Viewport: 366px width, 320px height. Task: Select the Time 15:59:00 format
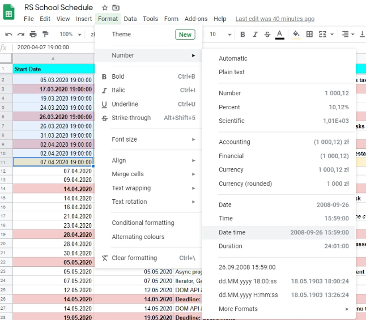click(279, 219)
